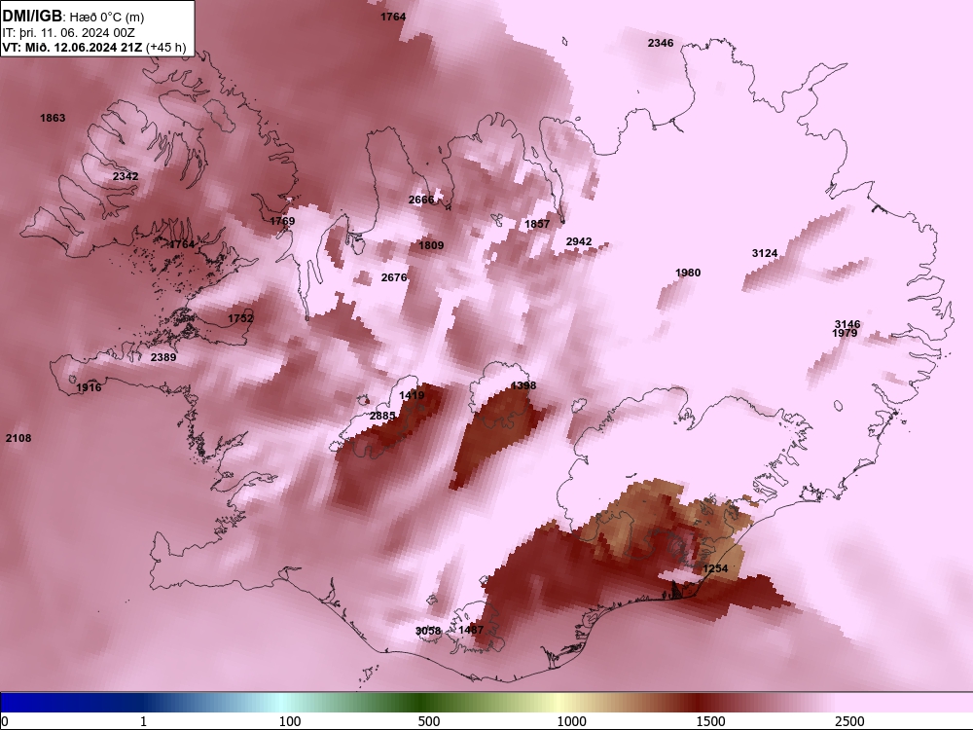Viewport: 973px width, 730px height.
Task: Select the 'VT: Mið. 12.06.2024 21Z' line
Action: [73, 47]
